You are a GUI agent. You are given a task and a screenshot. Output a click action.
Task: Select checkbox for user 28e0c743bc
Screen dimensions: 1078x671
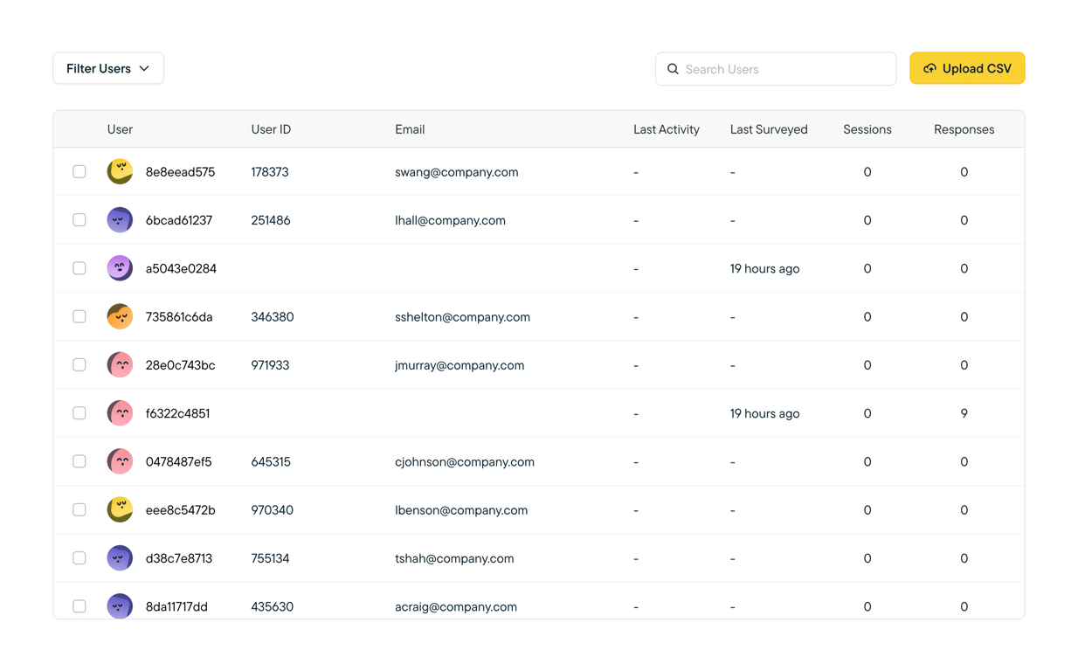pyautogui.click(x=79, y=365)
